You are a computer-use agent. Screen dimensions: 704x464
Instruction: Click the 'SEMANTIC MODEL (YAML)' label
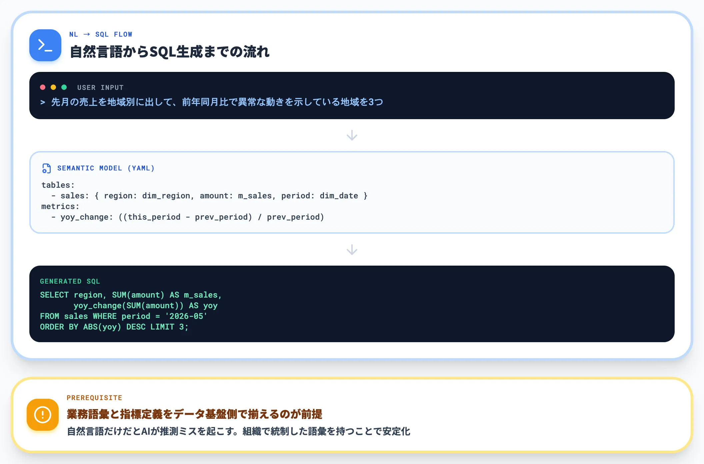[x=106, y=168]
